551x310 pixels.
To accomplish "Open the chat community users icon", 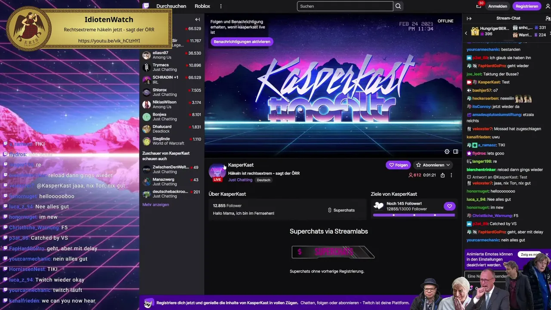I will coord(548,19).
